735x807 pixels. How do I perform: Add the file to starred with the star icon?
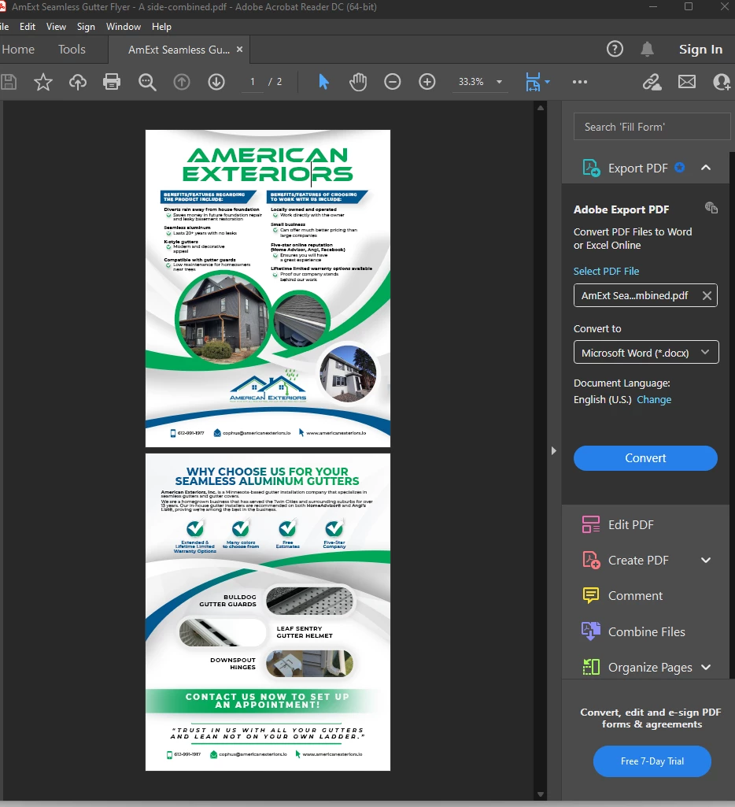(43, 82)
